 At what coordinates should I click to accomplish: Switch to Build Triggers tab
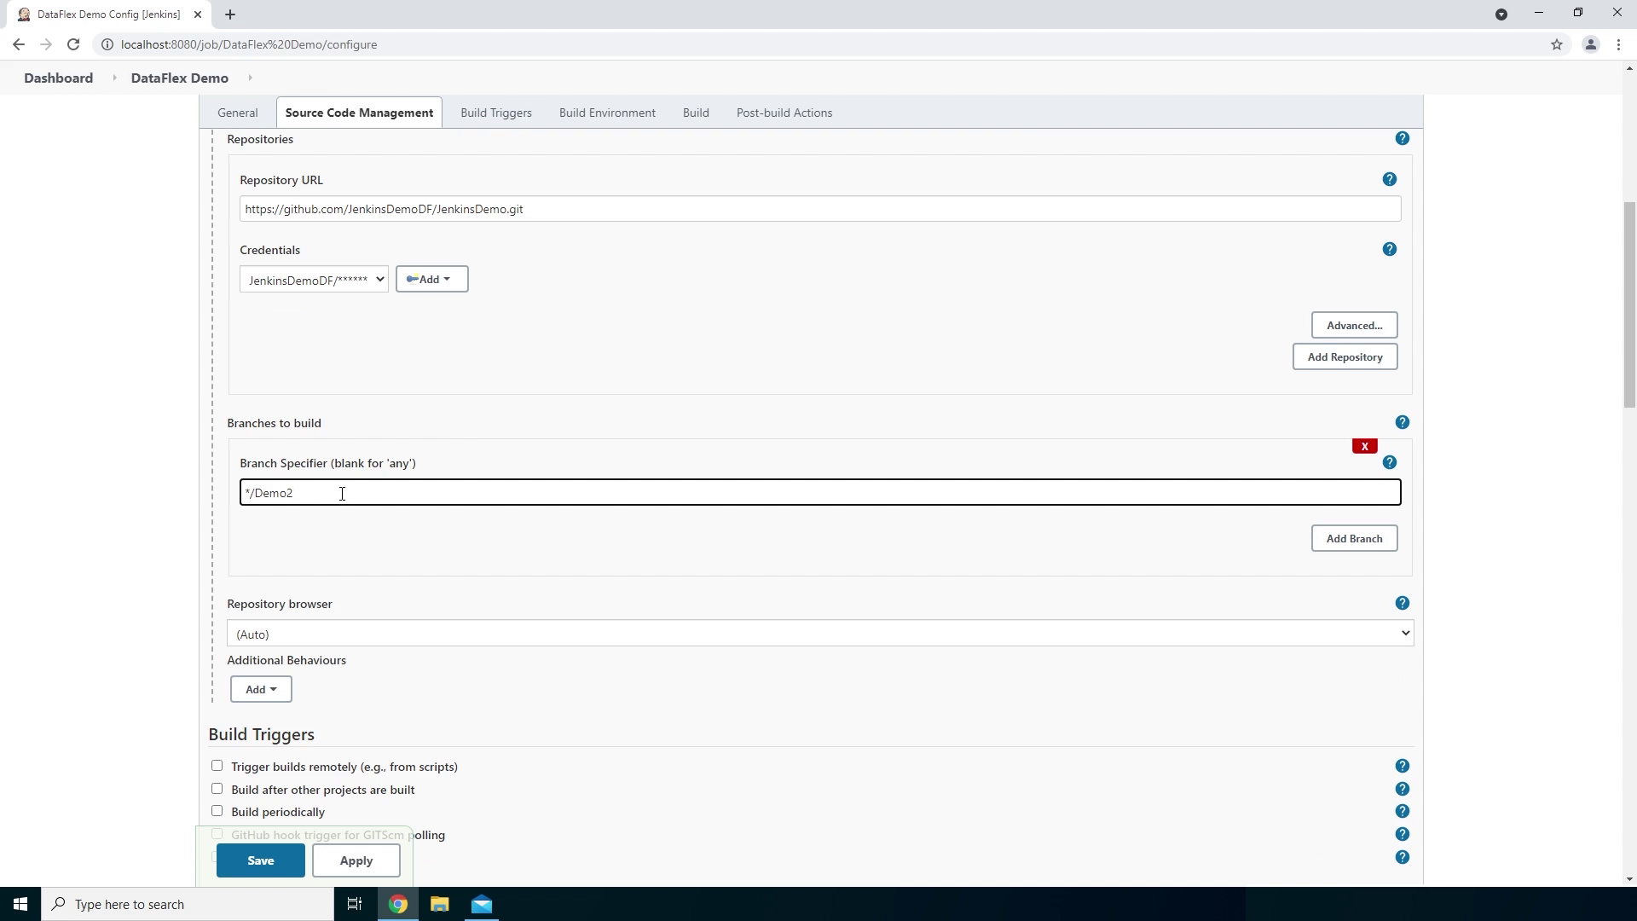click(x=495, y=113)
